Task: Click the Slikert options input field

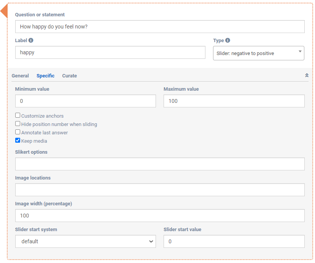Action: coord(160,164)
